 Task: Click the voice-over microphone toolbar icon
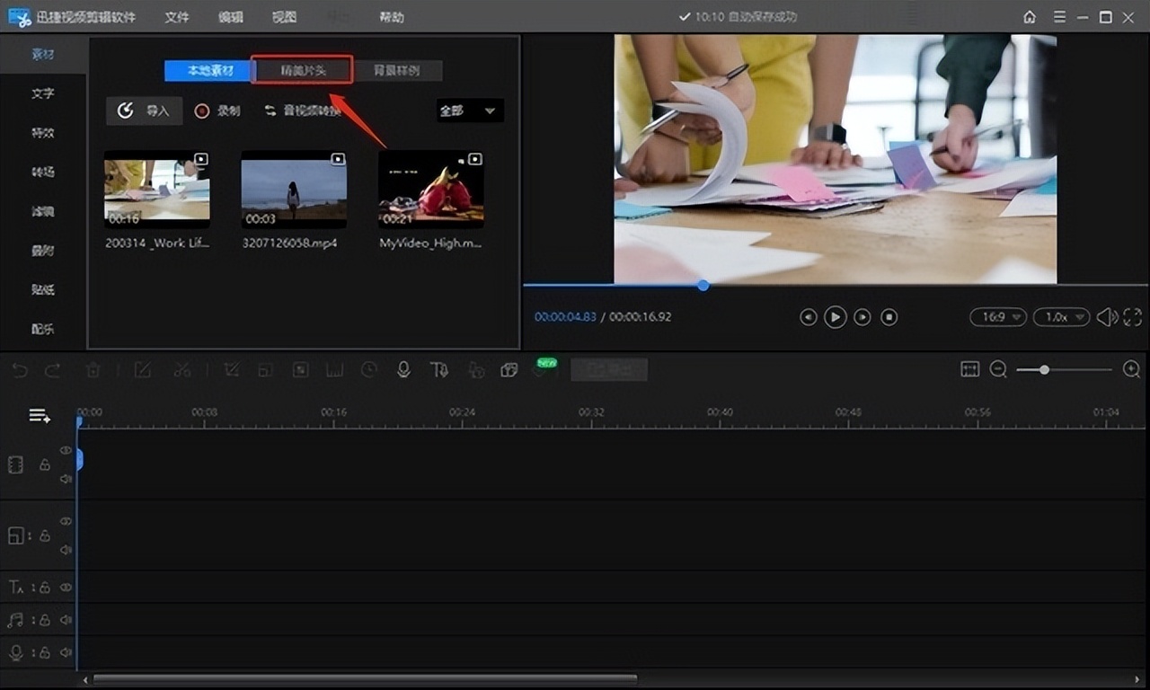point(403,369)
